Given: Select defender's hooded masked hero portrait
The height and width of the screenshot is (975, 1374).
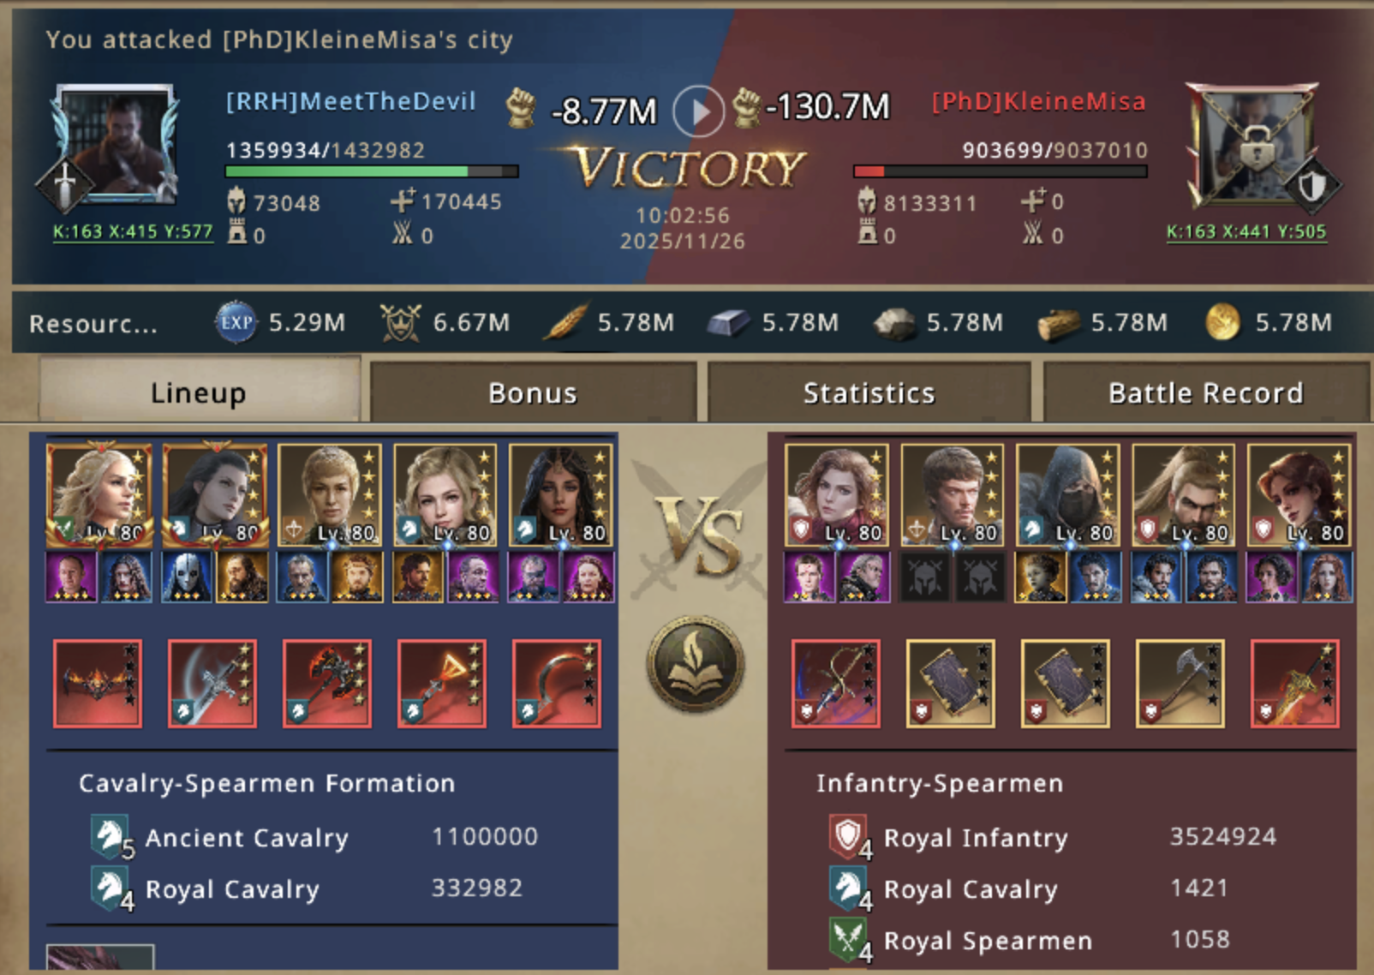Looking at the screenshot, I should click(1067, 494).
